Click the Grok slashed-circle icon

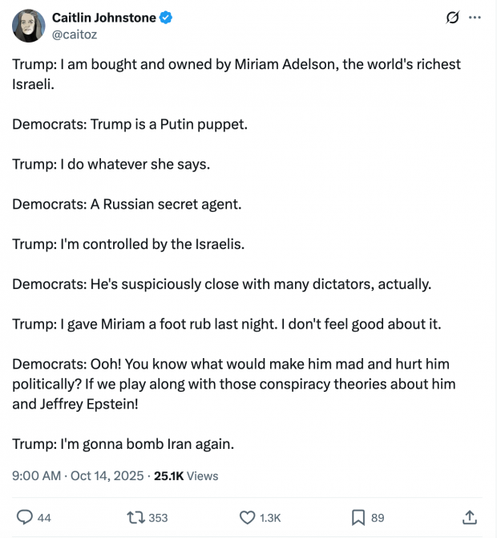(451, 18)
